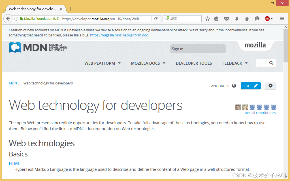Click the blue EDIT button
290x181 pixels.
(x=251, y=86)
